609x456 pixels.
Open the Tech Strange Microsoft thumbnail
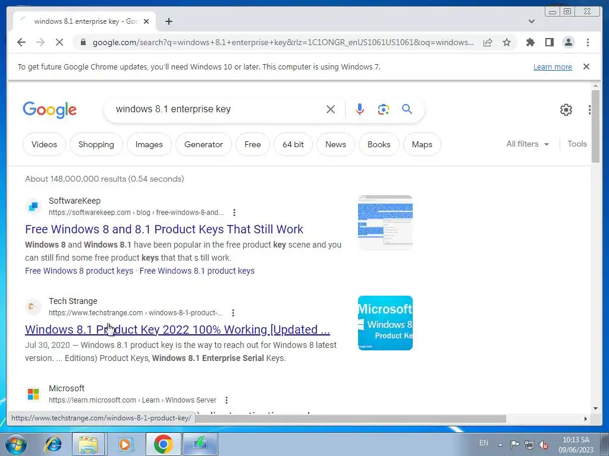385,322
